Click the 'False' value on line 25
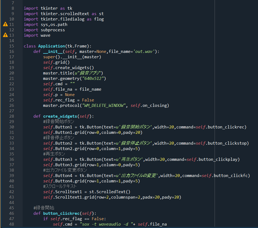This screenshot has height=228, width=258. [x=88, y=100]
